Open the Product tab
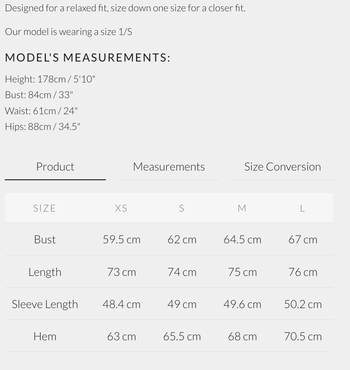The image size is (350, 370). pyautogui.click(x=55, y=166)
